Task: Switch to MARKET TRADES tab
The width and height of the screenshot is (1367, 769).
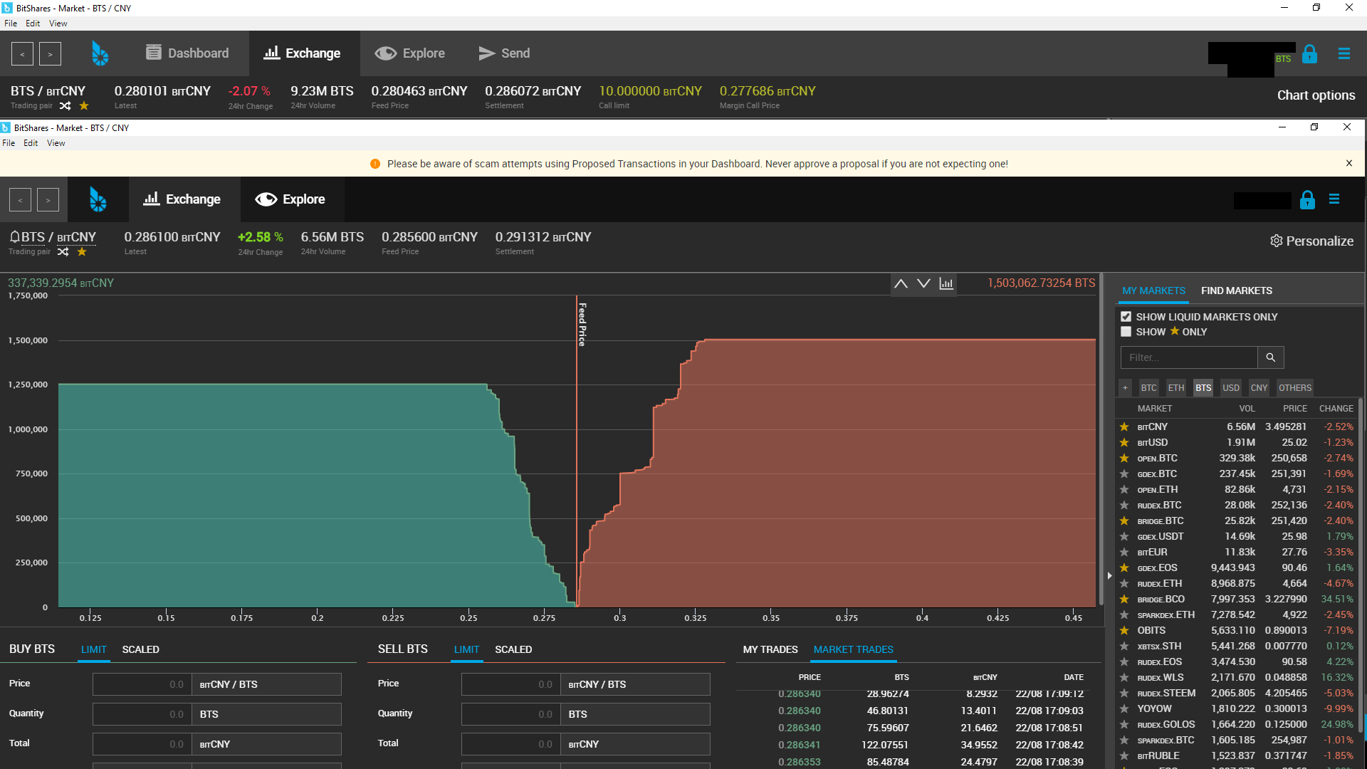Action: [853, 649]
